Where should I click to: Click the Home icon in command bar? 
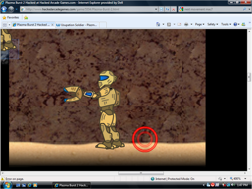[x=158, y=24]
